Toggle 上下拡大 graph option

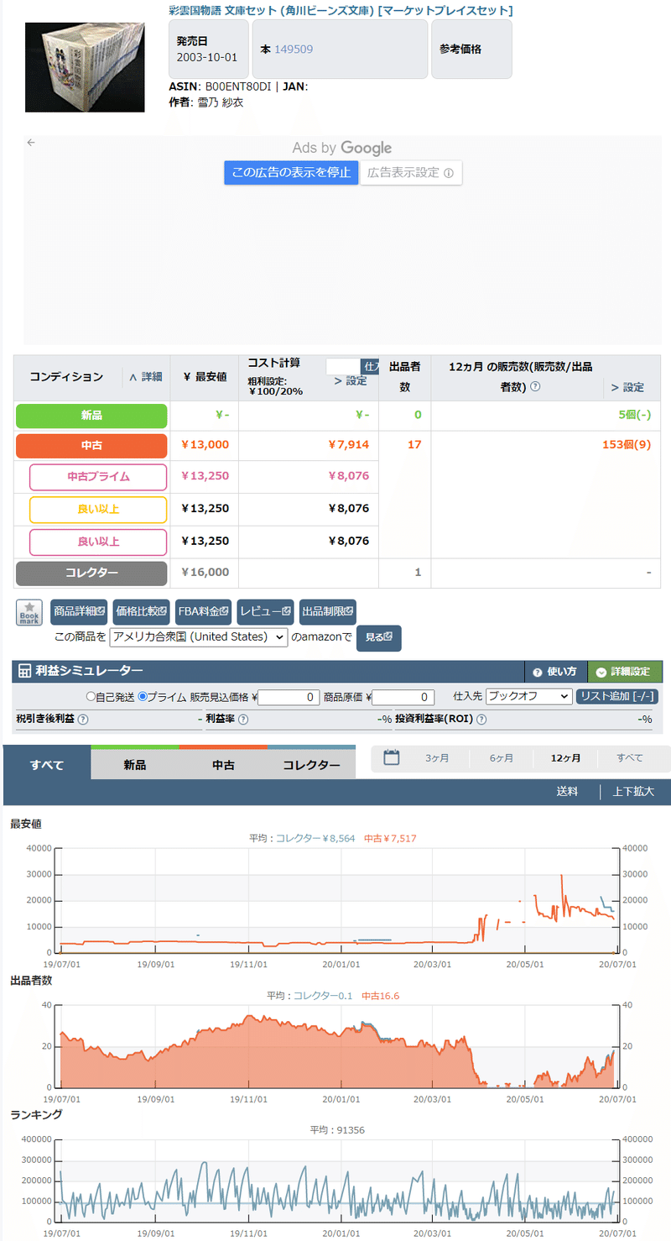click(x=634, y=792)
